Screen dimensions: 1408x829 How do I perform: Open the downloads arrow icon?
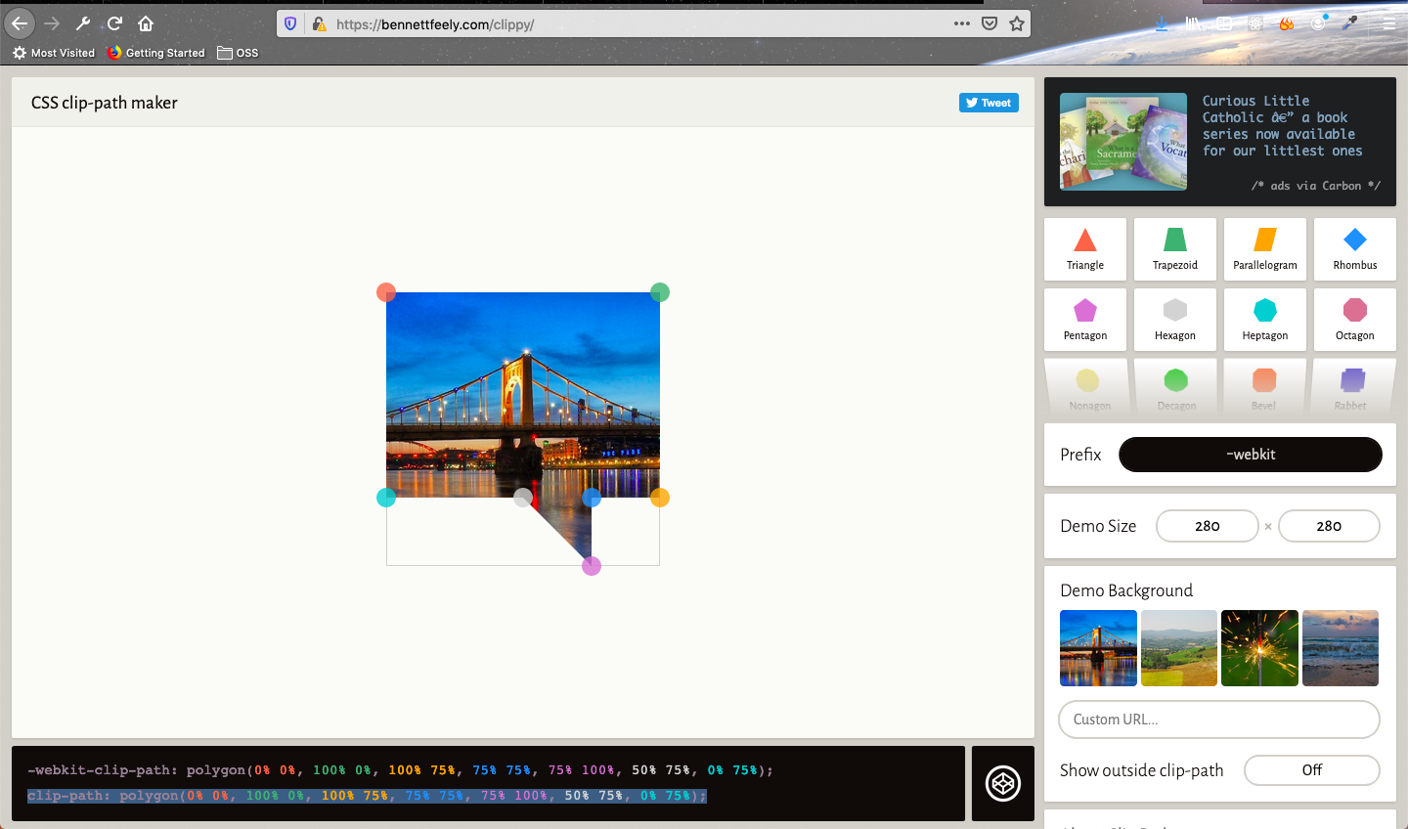[x=1162, y=23]
